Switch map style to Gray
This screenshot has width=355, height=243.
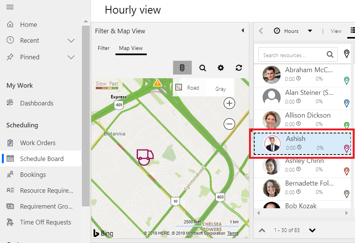(220, 88)
